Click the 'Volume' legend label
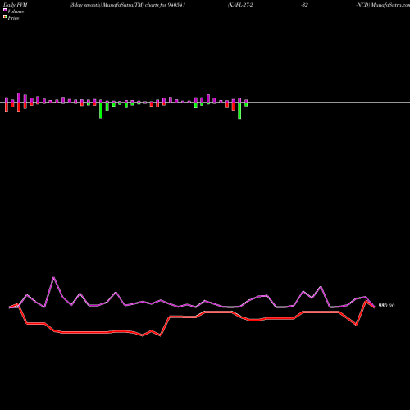Image resolution: width=410 pixels, height=410 pixels. tap(16, 11)
